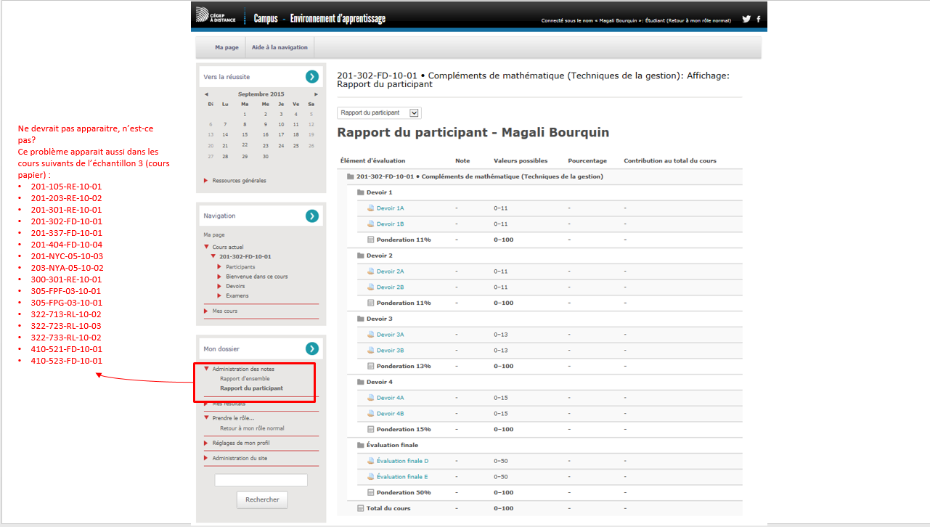Click the arrow icon in Vers la réussite block

pos(312,77)
